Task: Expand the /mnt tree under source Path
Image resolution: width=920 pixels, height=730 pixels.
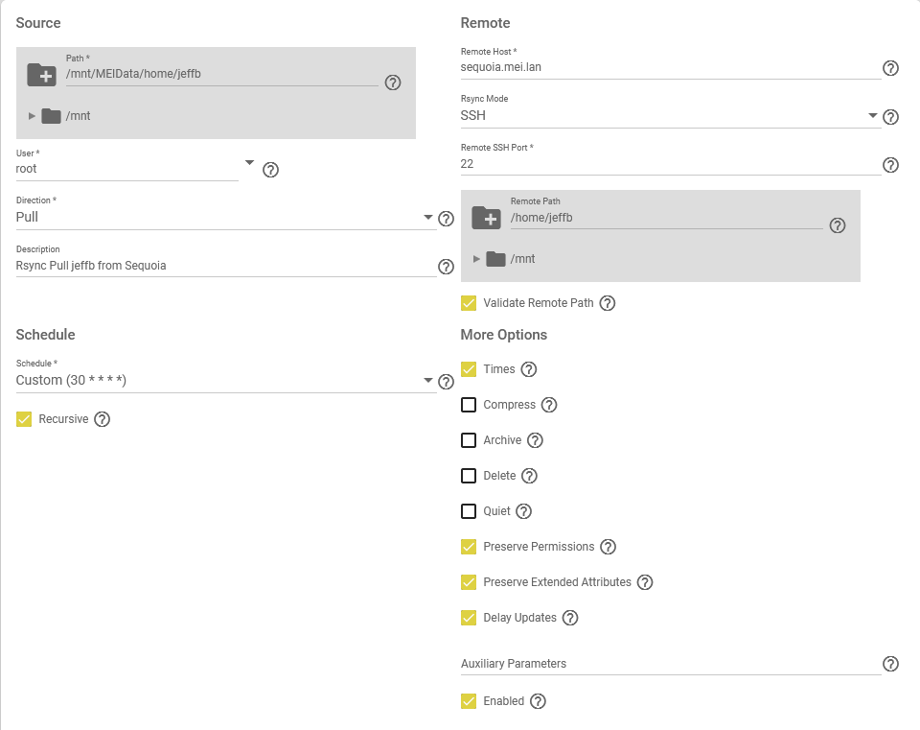Action: pyautogui.click(x=32, y=116)
